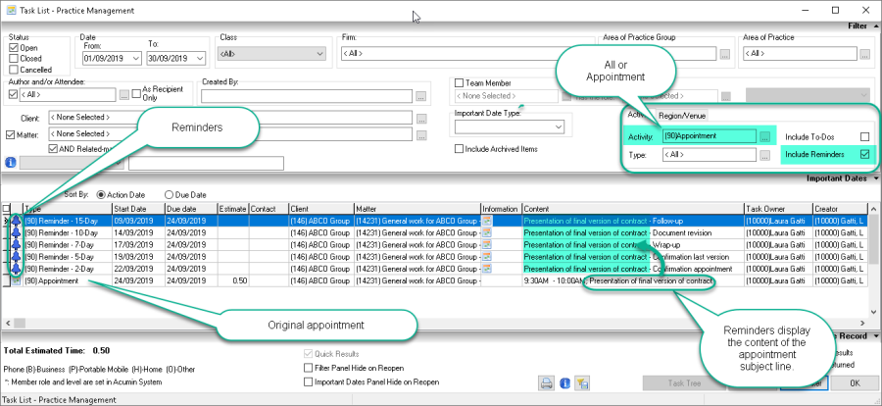The width and height of the screenshot is (882, 406).
Task: Check Important Dates Panel Hide on Reopen
Action: tap(308, 381)
